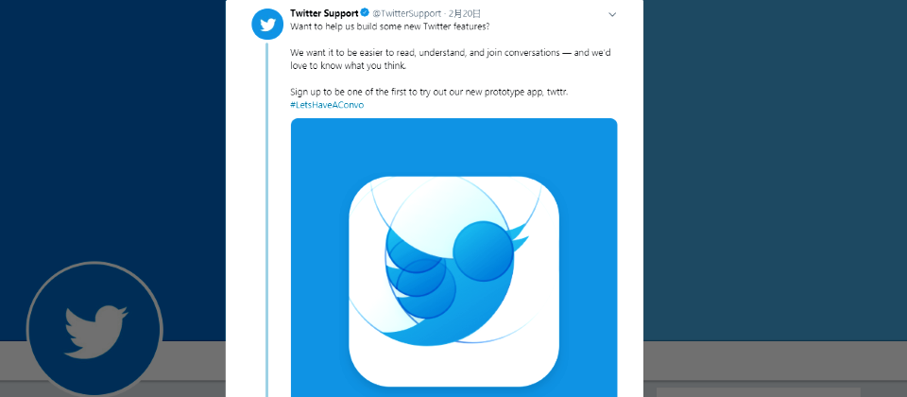Click the Twitter Support profile avatar
Image resolution: width=907 pixels, height=397 pixels.
(x=267, y=24)
